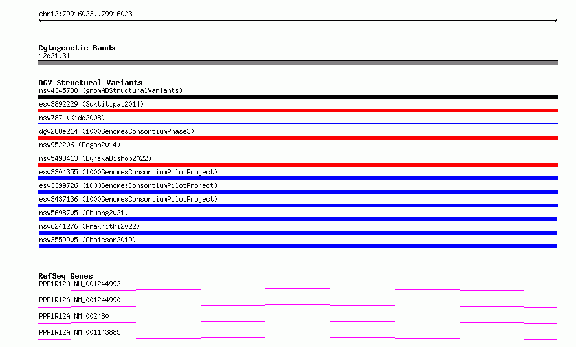
Task: Open variant nsv5698705 (Chuang2021) label
Action: tap(83, 213)
